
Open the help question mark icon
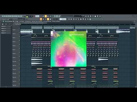93,16
